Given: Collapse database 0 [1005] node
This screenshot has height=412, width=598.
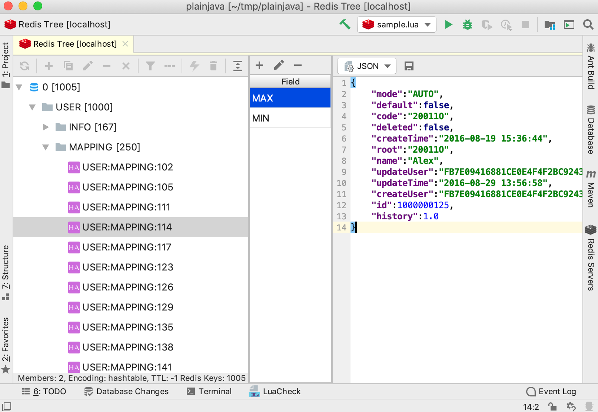Looking at the screenshot, I should [x=19, y=87].
